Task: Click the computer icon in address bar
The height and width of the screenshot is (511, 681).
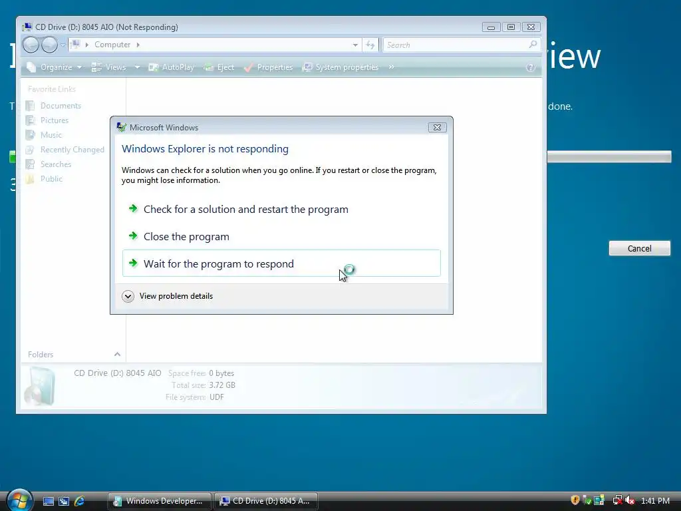Action: coord(76,45)
